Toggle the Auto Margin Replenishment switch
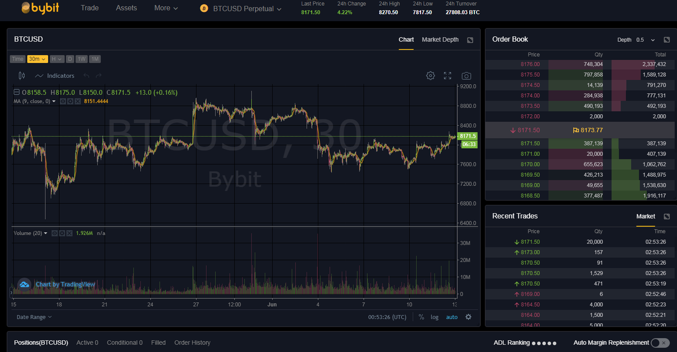This screenshot has width=677, height=352. (x=659, y=342)
